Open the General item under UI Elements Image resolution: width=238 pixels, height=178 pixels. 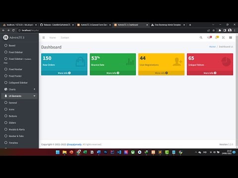(20, 103)
